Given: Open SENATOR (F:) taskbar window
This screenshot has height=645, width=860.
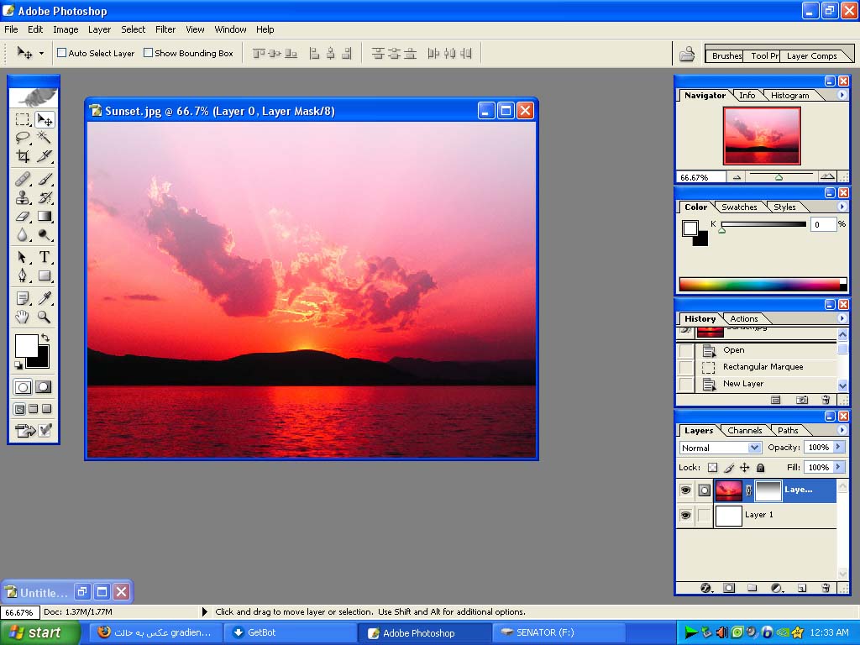Looking at the screenshot, I should pyautogui.click(x=558, y=633).
